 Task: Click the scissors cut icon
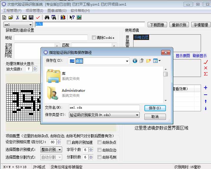tap(18, 17)
